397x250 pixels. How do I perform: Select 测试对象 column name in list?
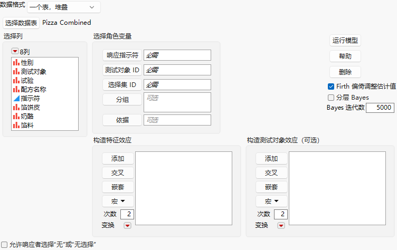point(33,72)
